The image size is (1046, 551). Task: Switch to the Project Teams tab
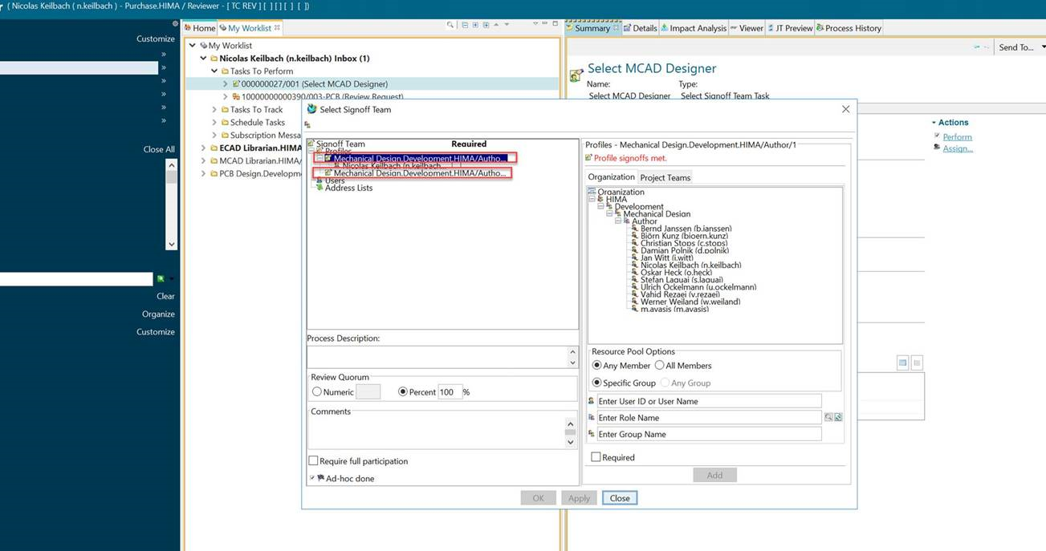click(665, 177)
